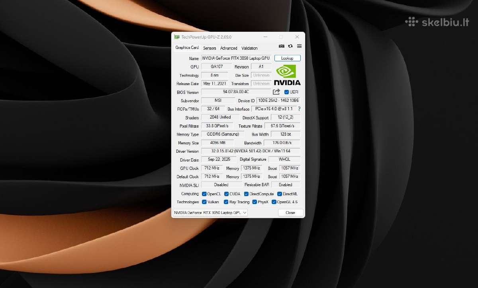Open the GPU selection dropdown at bottom
Image resolution: width=478 pixels, height=288 pixels.
(x=210, y=213)
